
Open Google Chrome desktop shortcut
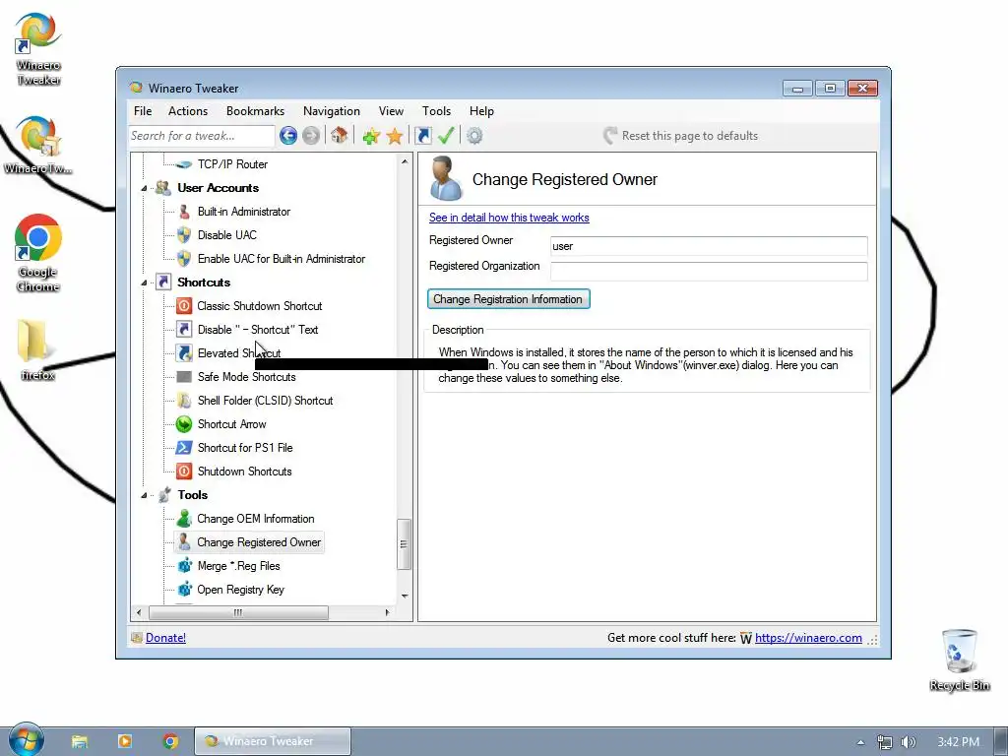tap(38, 253)
